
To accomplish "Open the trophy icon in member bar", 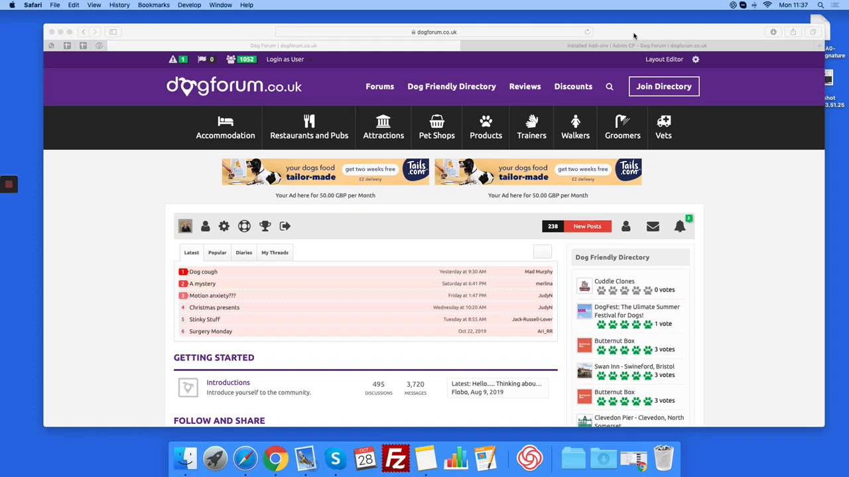I will (x=265, y=226).
